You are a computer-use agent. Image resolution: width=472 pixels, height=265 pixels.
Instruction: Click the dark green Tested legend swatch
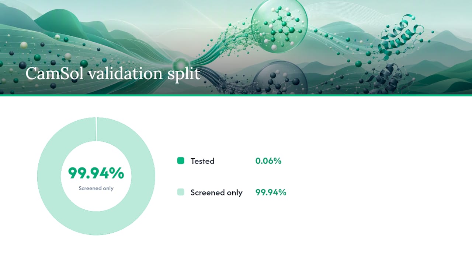(x=181, y=160)
